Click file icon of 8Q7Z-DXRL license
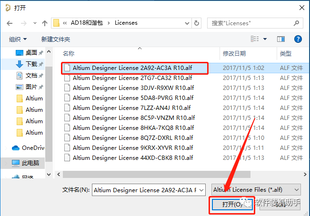Viewport: 310px width, 216px height. 67,137
